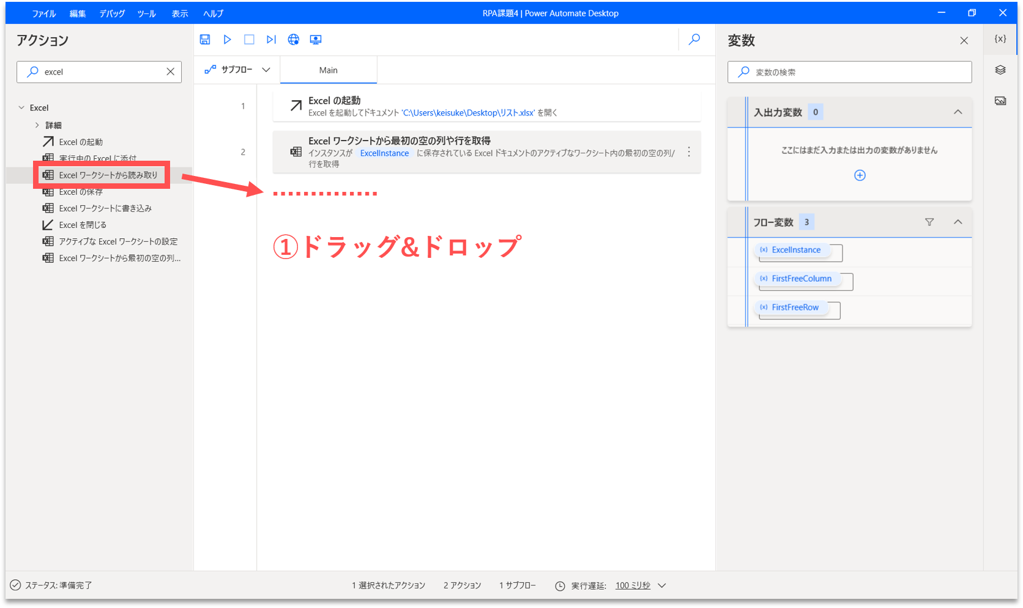Open the web recorder globe icon
The width and height of the screenshot is (1023, 608).
pos(294,40)
